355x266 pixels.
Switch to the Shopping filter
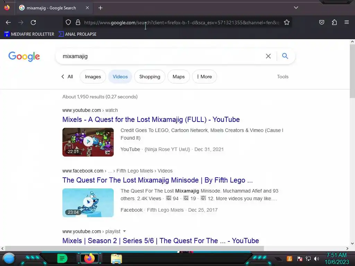pyautogui.click(x=150, y=77)
